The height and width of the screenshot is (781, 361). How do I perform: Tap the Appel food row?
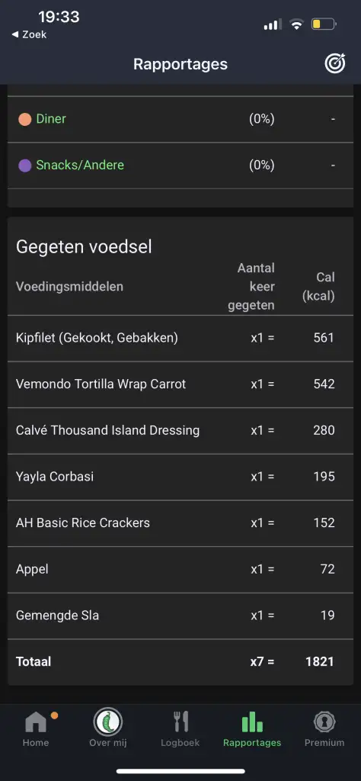pyautogui.click(x=180, y=570)
